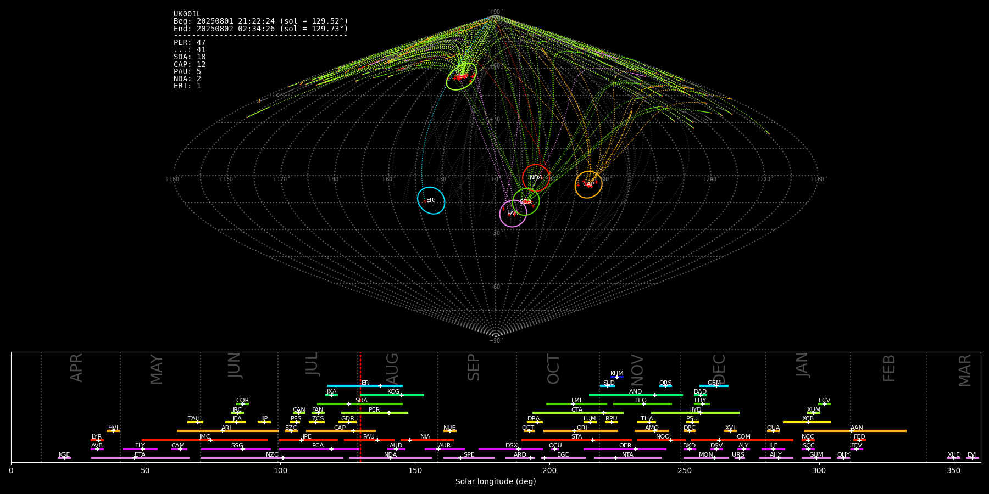The height and width of the screenshot is (494, 989).
Task: Pick the PAU radiant circle on sky map
Action: click(513, 214)
